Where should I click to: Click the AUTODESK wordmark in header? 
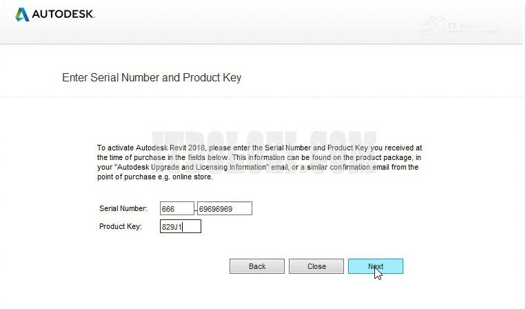click(x=63, y=14)
